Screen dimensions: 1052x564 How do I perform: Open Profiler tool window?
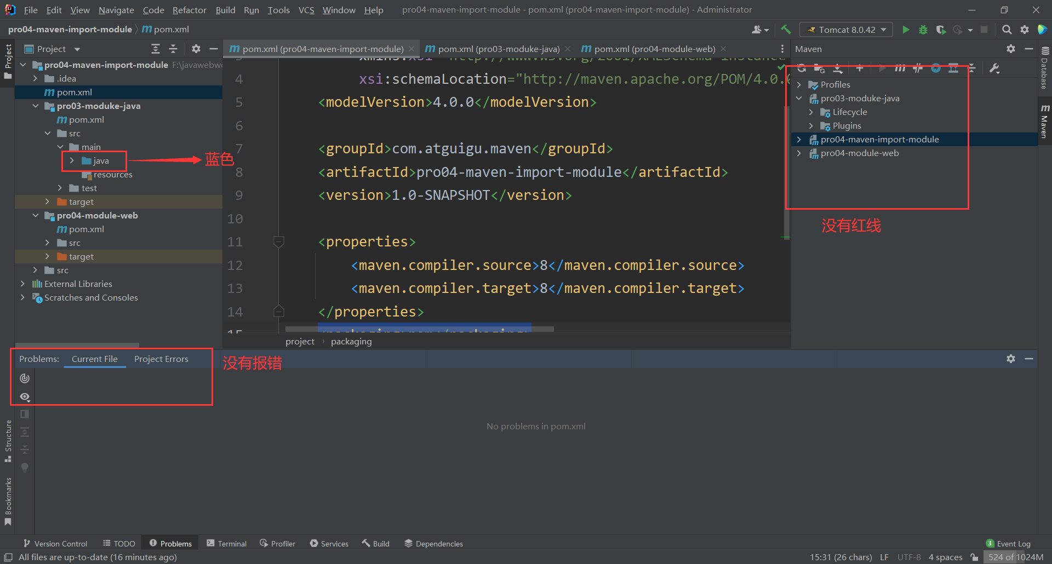click(278, 543)
